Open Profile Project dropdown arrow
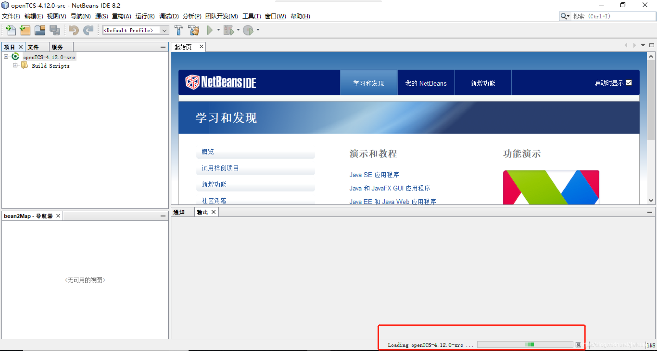The height and width of the screenshot is (351, 657). pos(258,30)
